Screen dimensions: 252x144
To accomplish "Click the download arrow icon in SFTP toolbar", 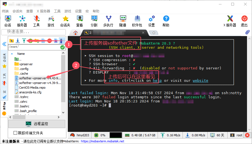I will [18, 41].
